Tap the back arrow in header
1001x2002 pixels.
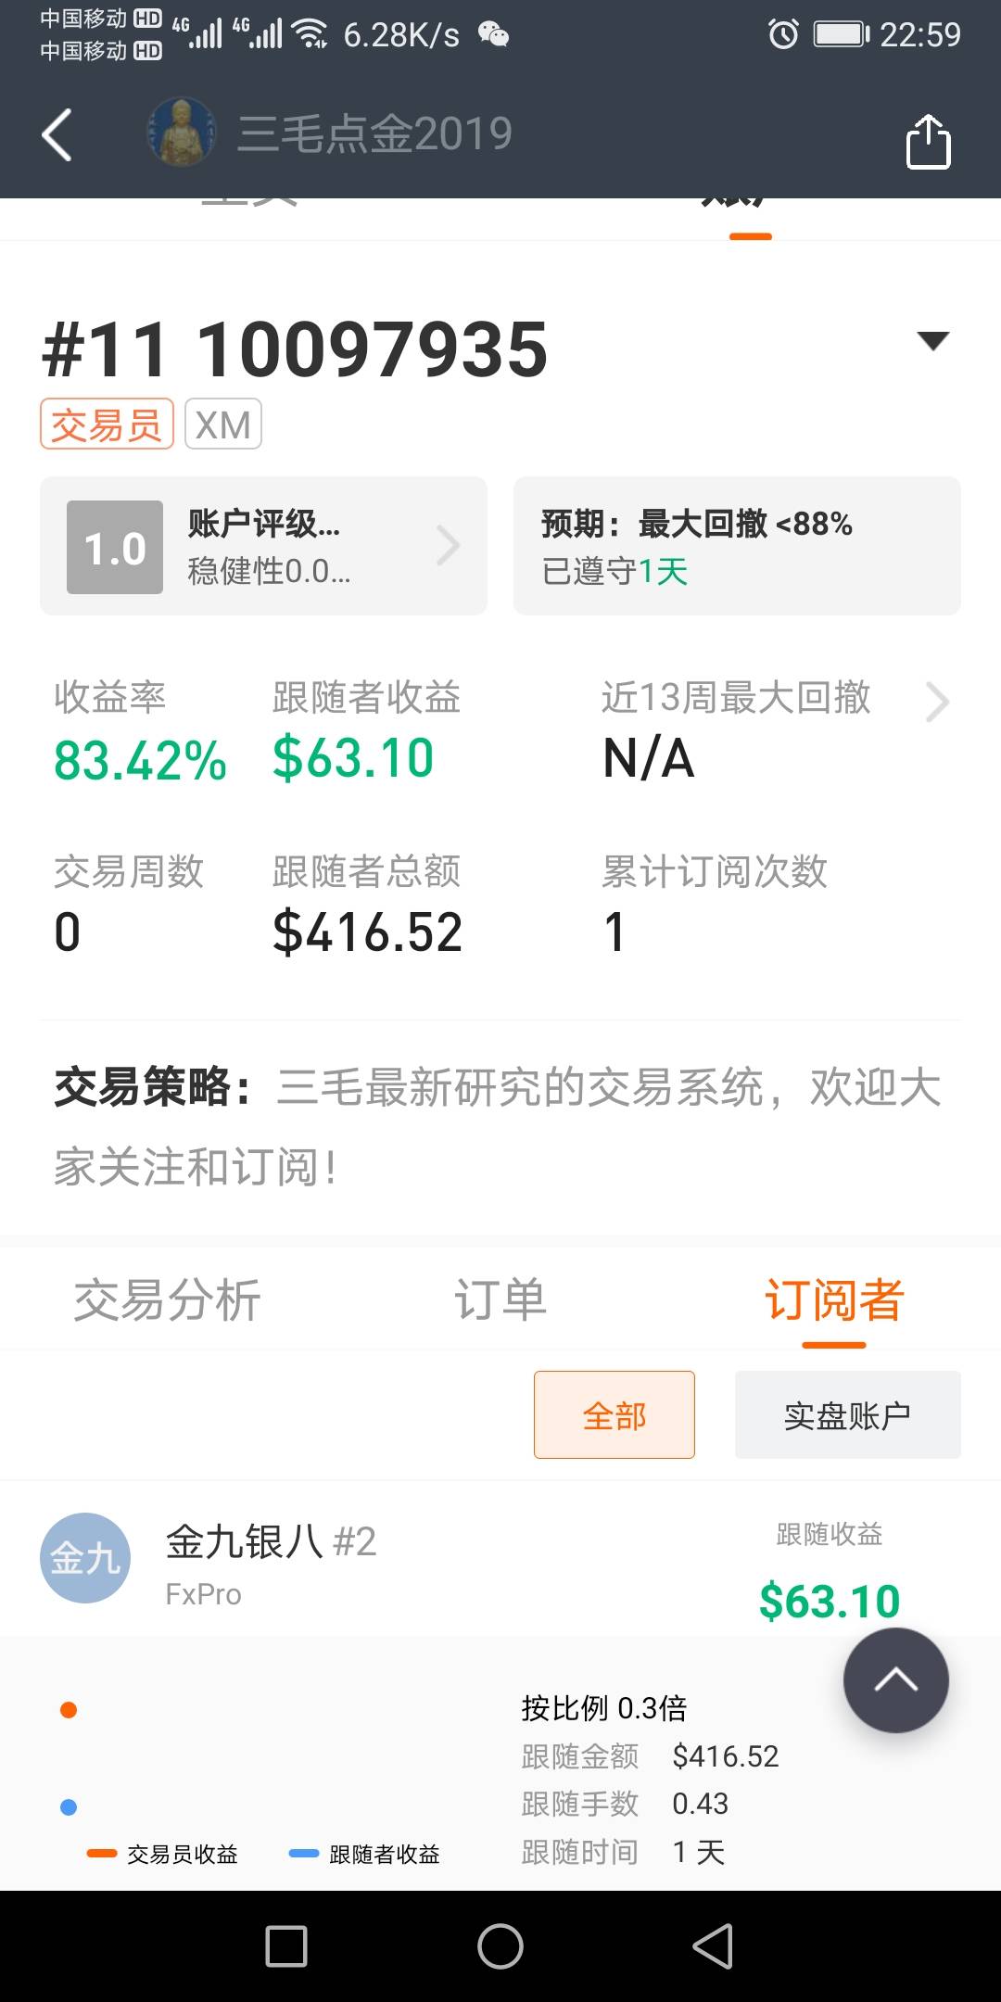click(57, 135)
